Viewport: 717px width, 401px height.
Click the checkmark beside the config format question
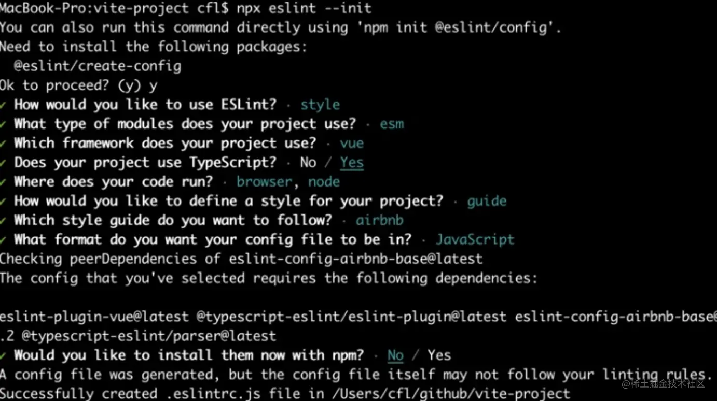pos(3,239)
